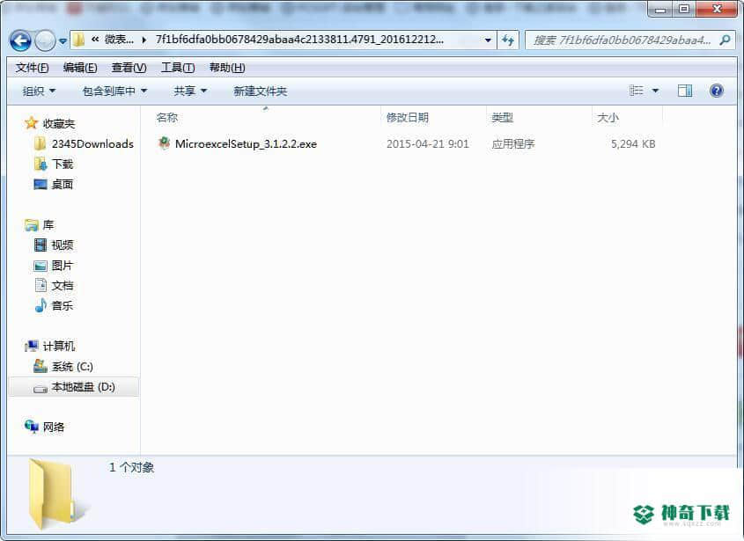The height and width of the screenshot is (541, 744).
Task: Click the 网络 network icon
Action: [32, 427]
